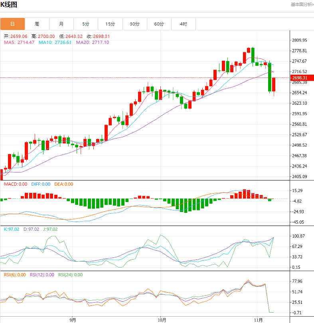Switch to the 周 weekly tab
Screen dimensions: 314x323
point(37,24)
